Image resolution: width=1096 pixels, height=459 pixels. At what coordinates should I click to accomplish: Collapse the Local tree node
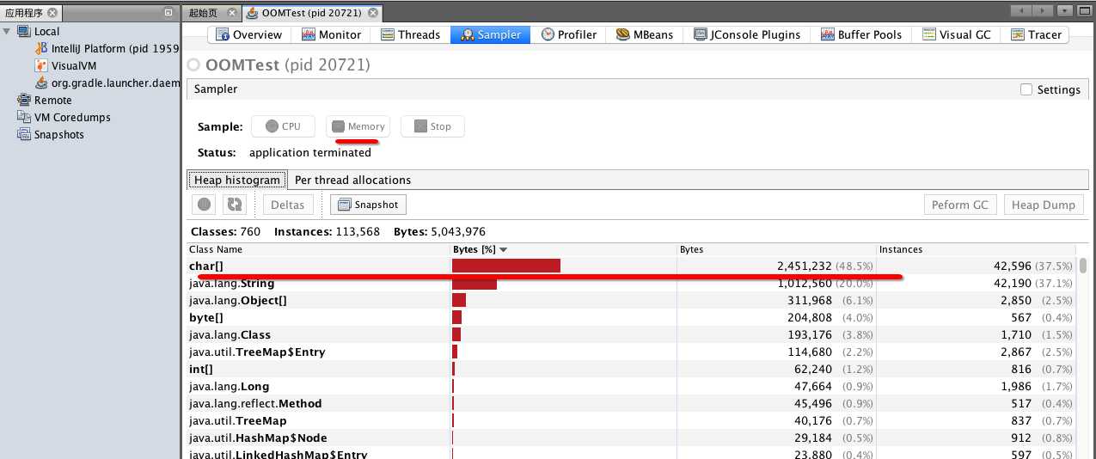[7, 31]
